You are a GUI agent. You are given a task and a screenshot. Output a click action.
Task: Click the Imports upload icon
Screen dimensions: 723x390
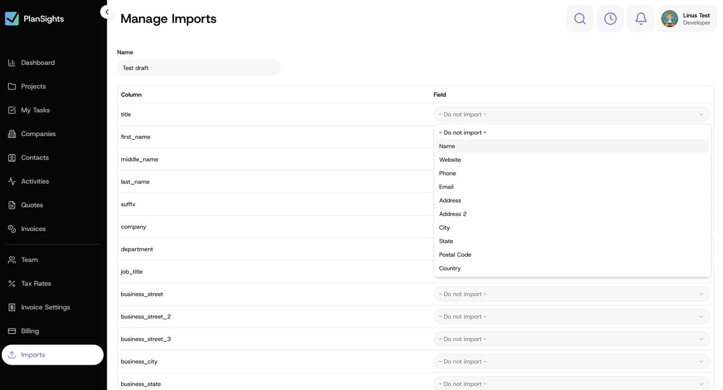[x=11, y=355]
